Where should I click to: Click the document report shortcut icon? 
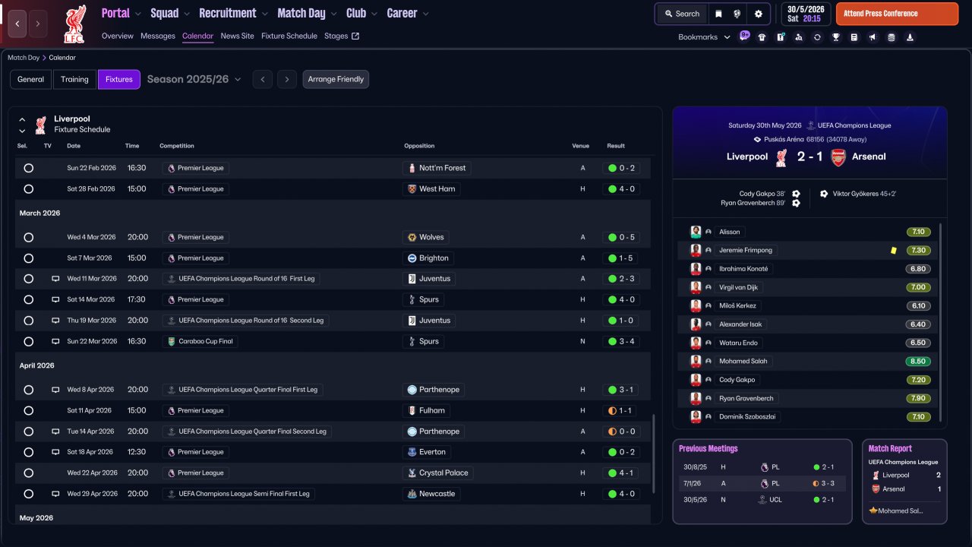pyautogui.click(x=854, y=37)
